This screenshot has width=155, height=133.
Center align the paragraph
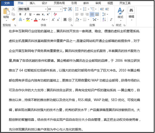[82, 14]
